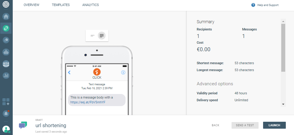Click the phone preview back chevron
Image resolution: width=294 pixels, height=135 pixels.
[x=69, y=72]
